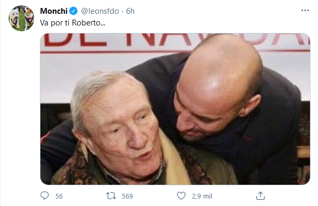The height and width of the screenshot is (206, 318).
Task: Click the 56 replies count
Action: pyautogui.click(x=59, y=196)
